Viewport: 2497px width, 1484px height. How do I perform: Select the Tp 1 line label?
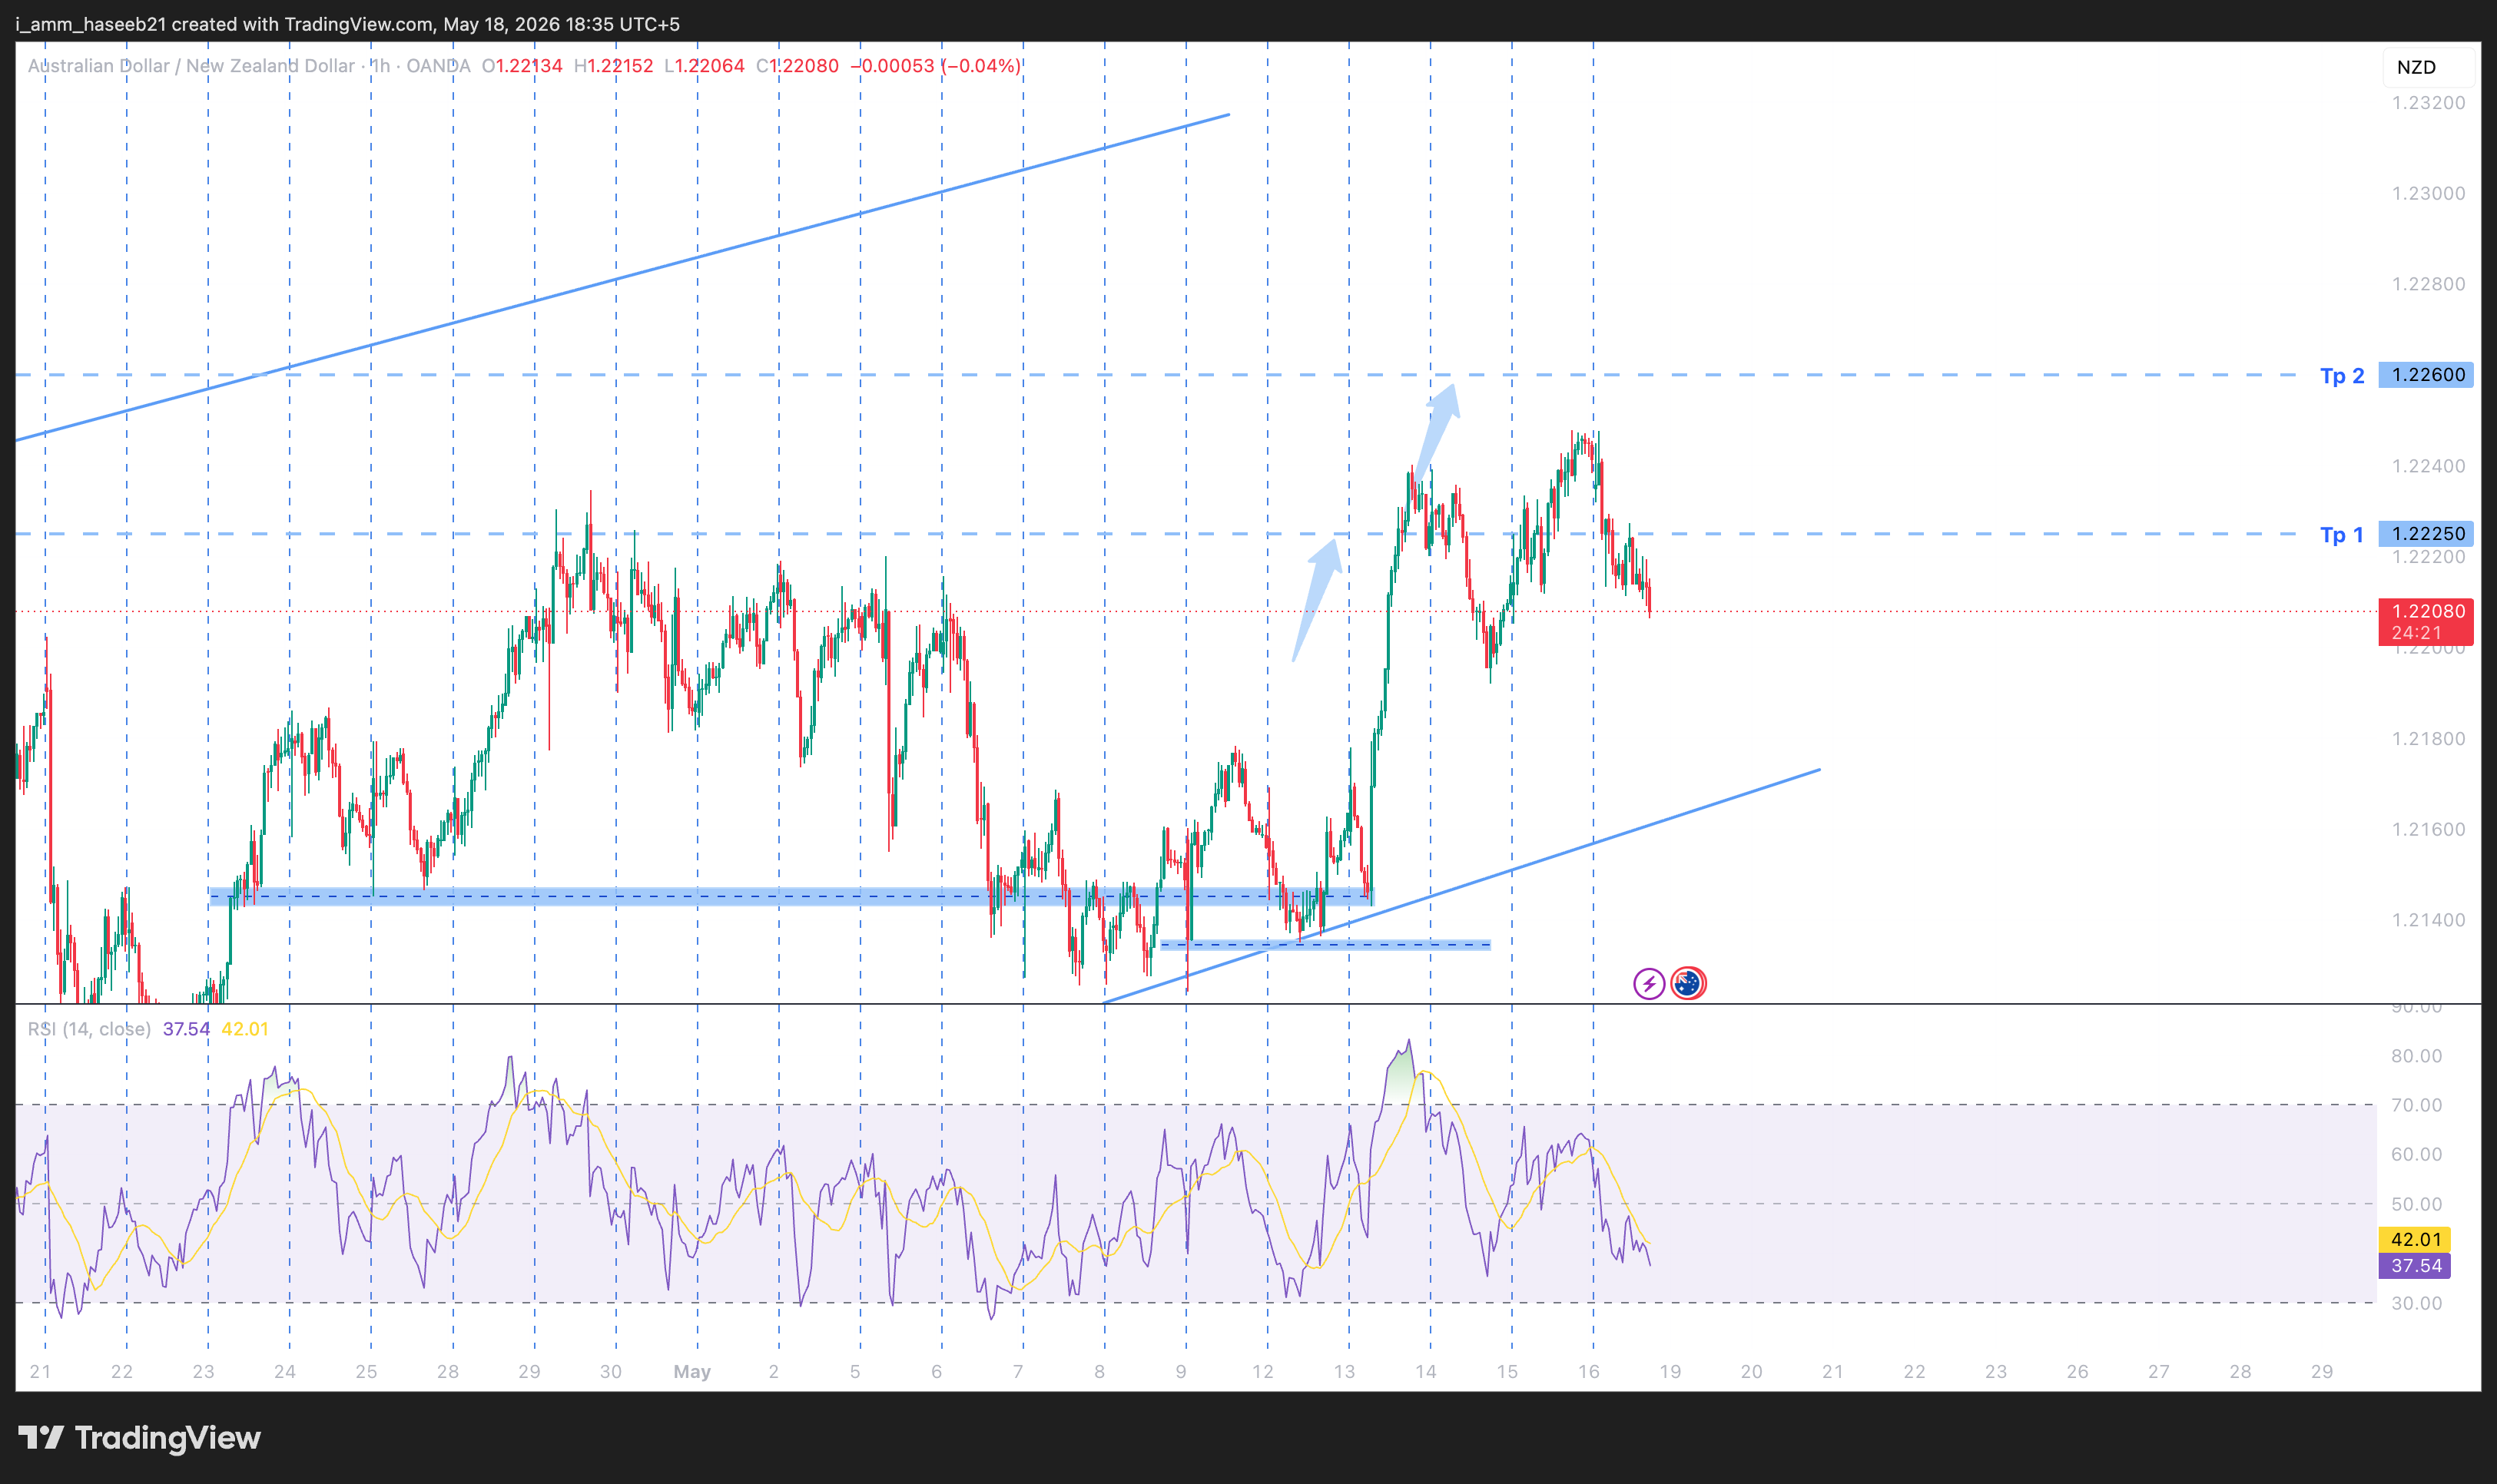(x=2342, y=535)
